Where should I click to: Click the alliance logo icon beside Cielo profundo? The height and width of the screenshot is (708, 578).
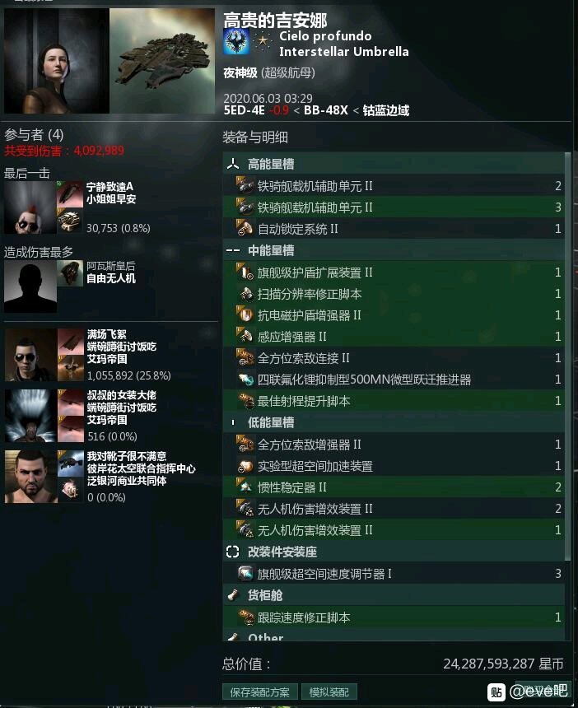point(235,41)
